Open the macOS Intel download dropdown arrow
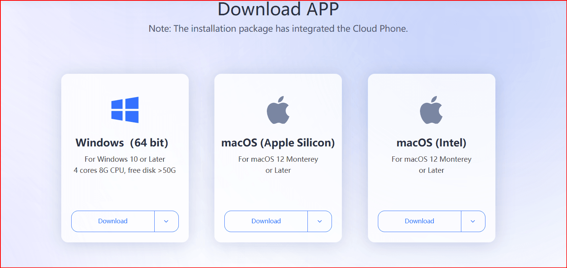Viewport: 567px width, 268px height. click(473, 221)
